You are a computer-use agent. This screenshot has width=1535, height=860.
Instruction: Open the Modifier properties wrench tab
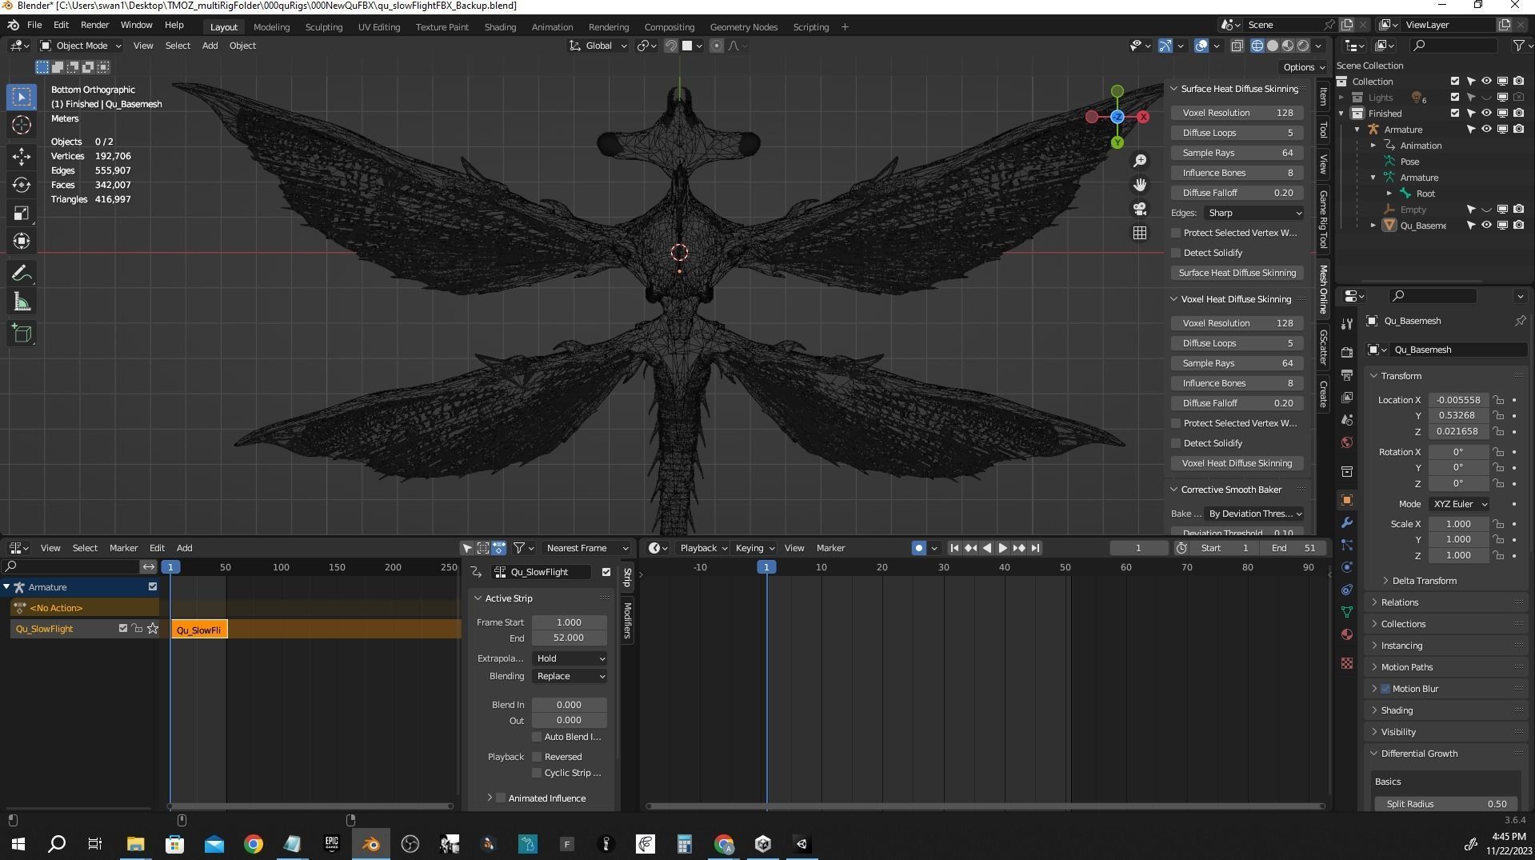(1347, 522)
